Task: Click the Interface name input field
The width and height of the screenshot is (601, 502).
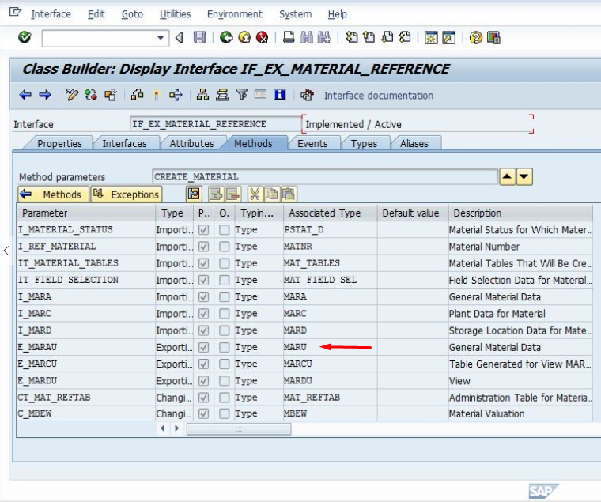Action: pos(215,124)
